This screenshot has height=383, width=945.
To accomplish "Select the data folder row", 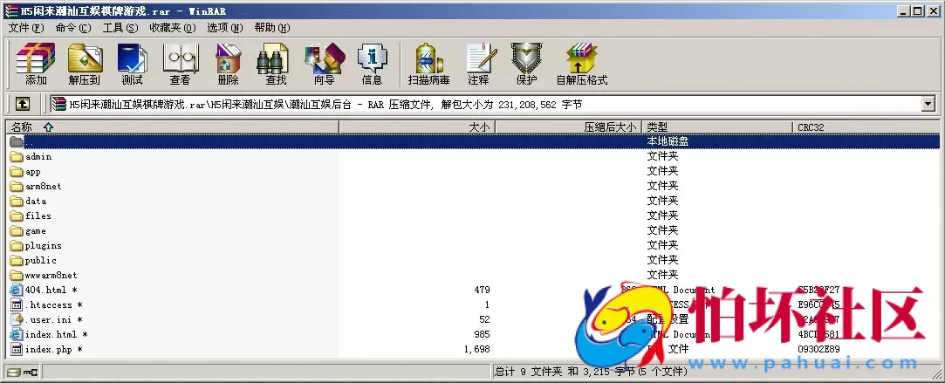I will pos(473,202).
